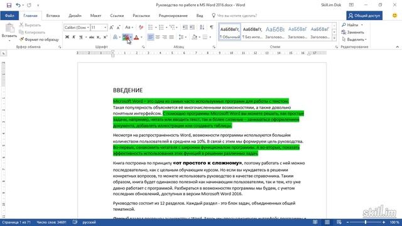Sort the selected text
Image resolution: width=402 pixels, height=226 pixels.
click(202, 28)
